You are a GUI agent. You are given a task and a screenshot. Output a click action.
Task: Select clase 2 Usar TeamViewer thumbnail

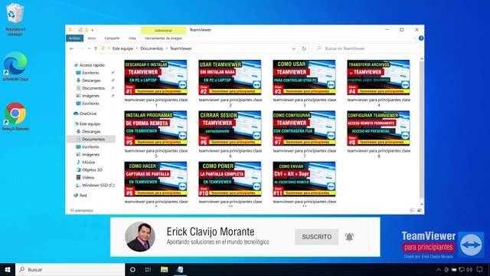230,77
